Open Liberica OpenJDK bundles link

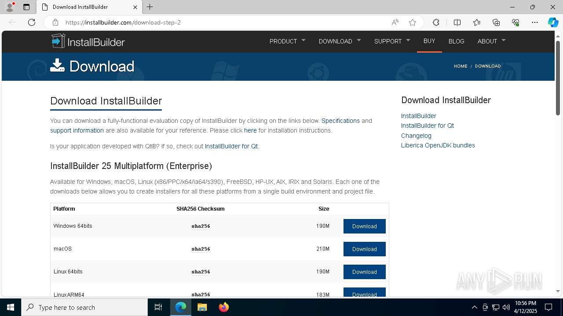[x=438, y=145]
